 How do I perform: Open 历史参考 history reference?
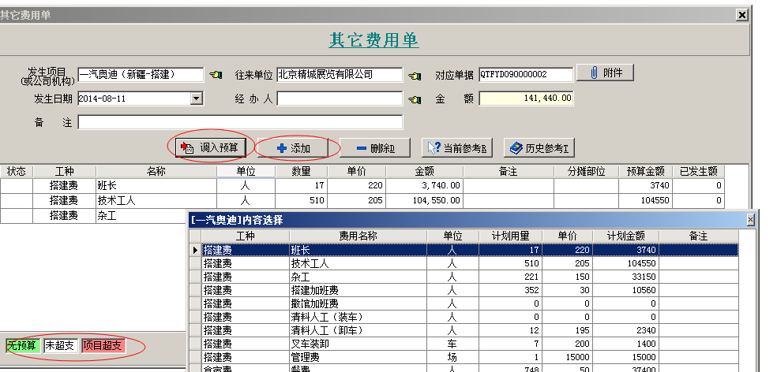click(539, 147)
